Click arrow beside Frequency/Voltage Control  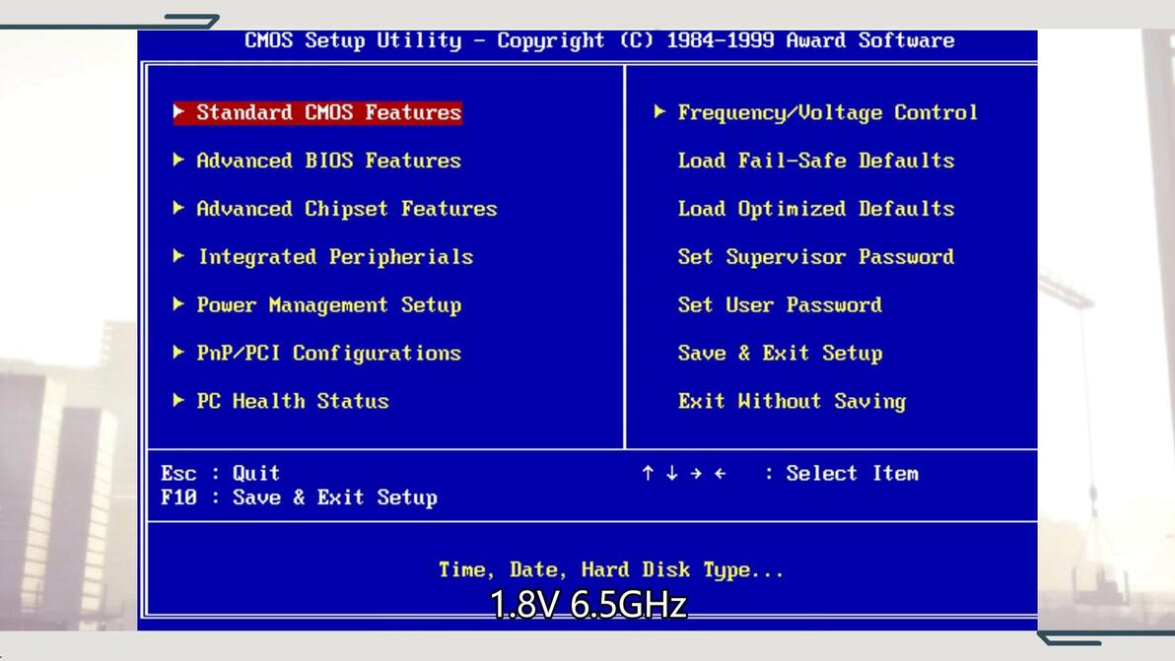coord(659,111)
